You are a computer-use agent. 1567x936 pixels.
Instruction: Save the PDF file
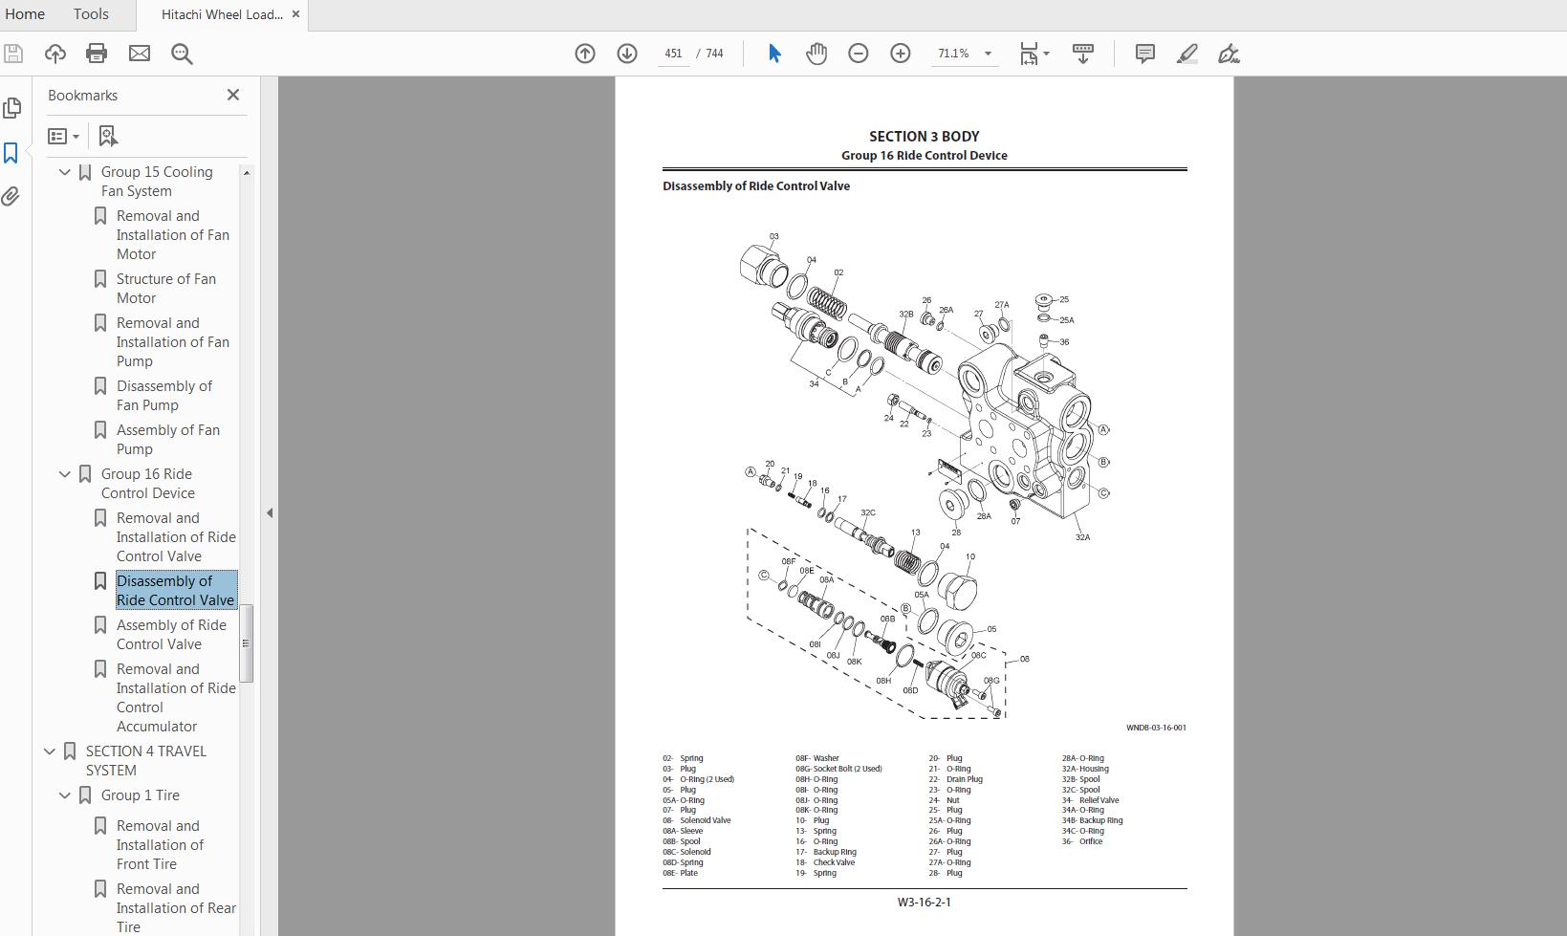click(x=13, y=54)
